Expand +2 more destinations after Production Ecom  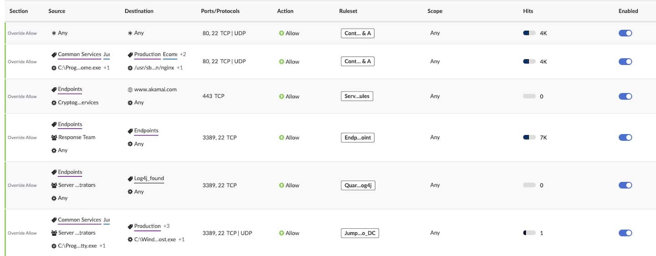(x=183, y=54)
